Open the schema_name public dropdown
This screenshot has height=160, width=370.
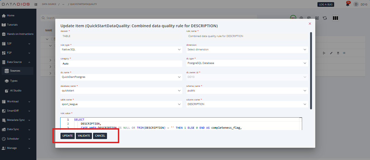(x=247, y=91)
